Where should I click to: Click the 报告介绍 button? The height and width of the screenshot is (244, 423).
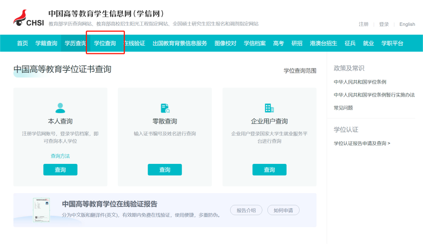tap(246, 210)
